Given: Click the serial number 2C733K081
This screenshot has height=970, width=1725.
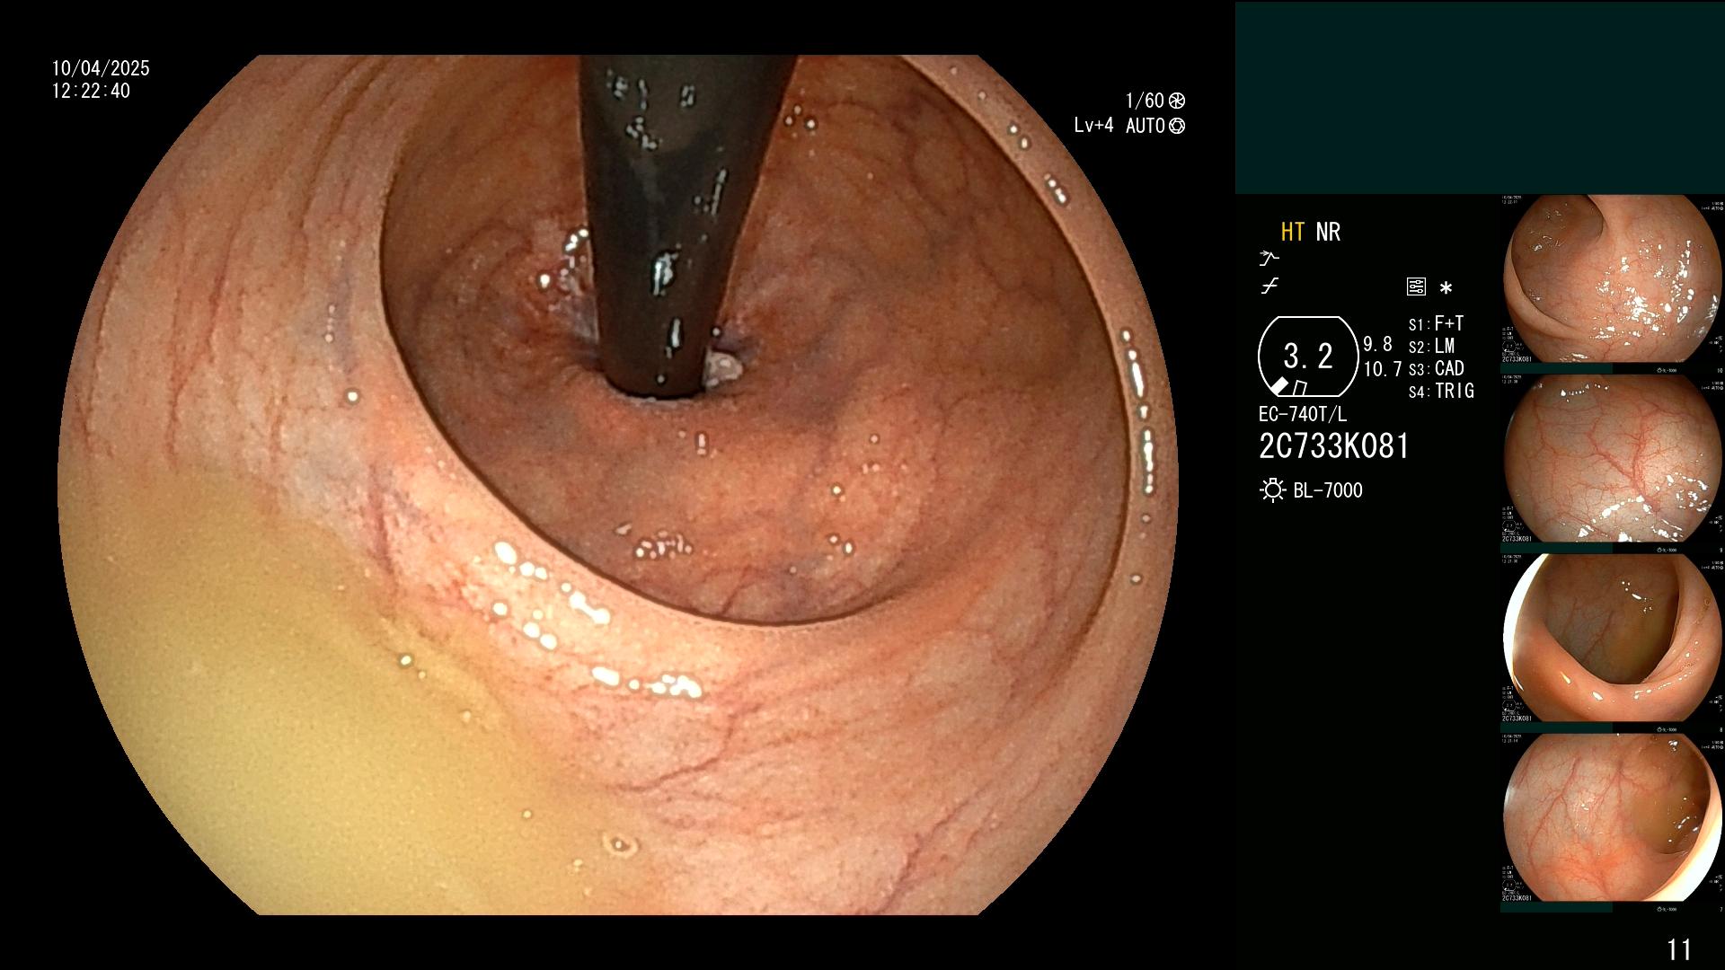Looking at the screenshot, I should 1334,446.
